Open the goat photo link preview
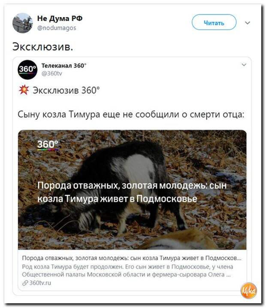 [132, 190]
